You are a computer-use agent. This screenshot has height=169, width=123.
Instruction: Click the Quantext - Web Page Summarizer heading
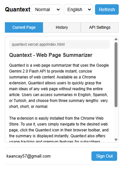pyautogui.click(x=51, y=55)
